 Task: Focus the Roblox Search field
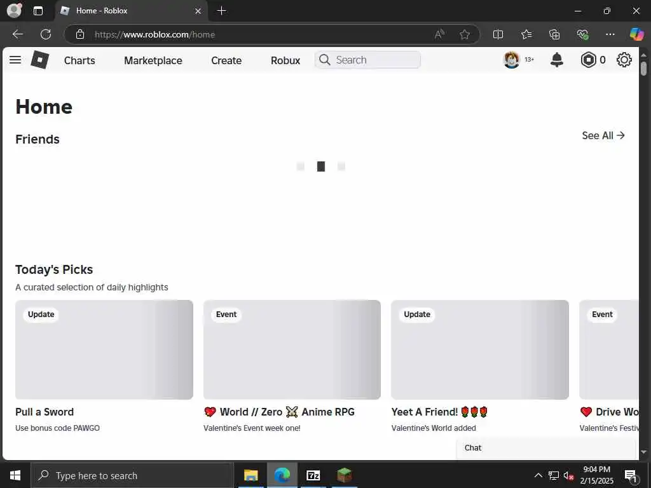tap(368, 60)
